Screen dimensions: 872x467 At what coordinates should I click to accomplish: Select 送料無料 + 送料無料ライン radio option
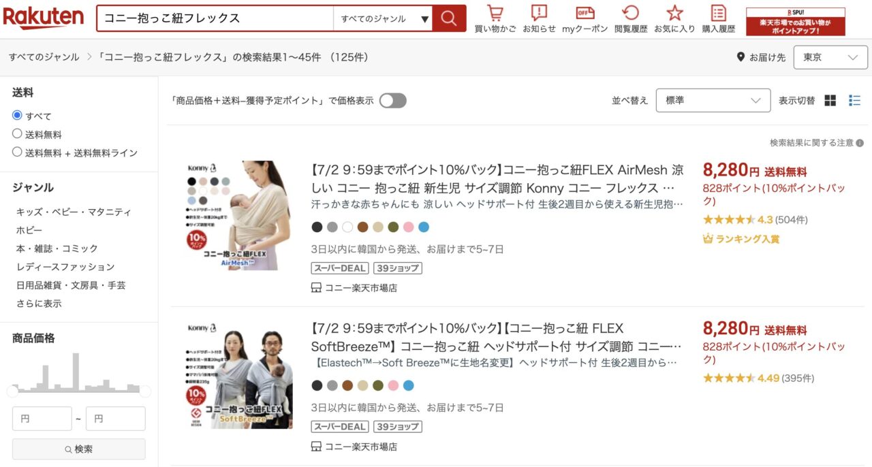17,152
